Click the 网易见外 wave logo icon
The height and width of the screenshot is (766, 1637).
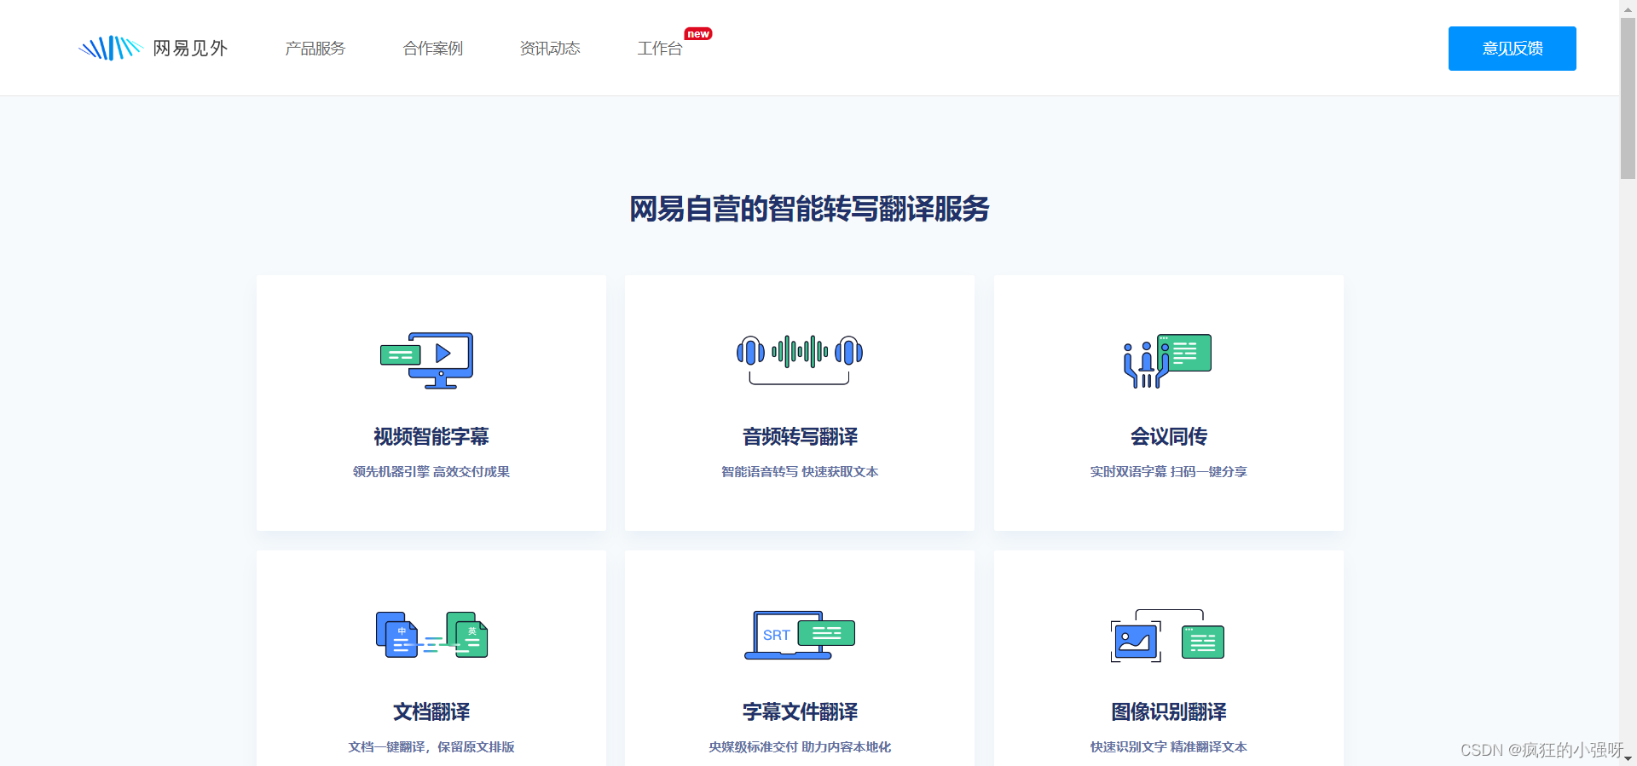110,48
